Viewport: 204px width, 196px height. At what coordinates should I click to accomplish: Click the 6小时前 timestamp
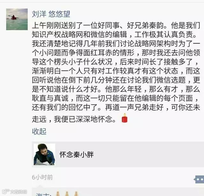[x=42, y=177]
